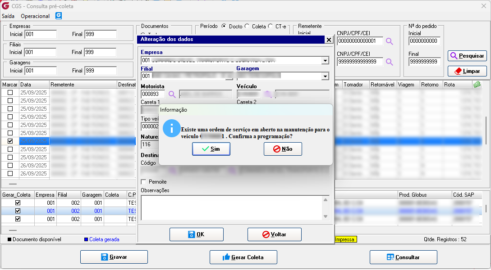Image resolution: width=491 pixels, height=270 pixels.
Task: Click the Motorista code field 000893
Action: tap(153, 94)
